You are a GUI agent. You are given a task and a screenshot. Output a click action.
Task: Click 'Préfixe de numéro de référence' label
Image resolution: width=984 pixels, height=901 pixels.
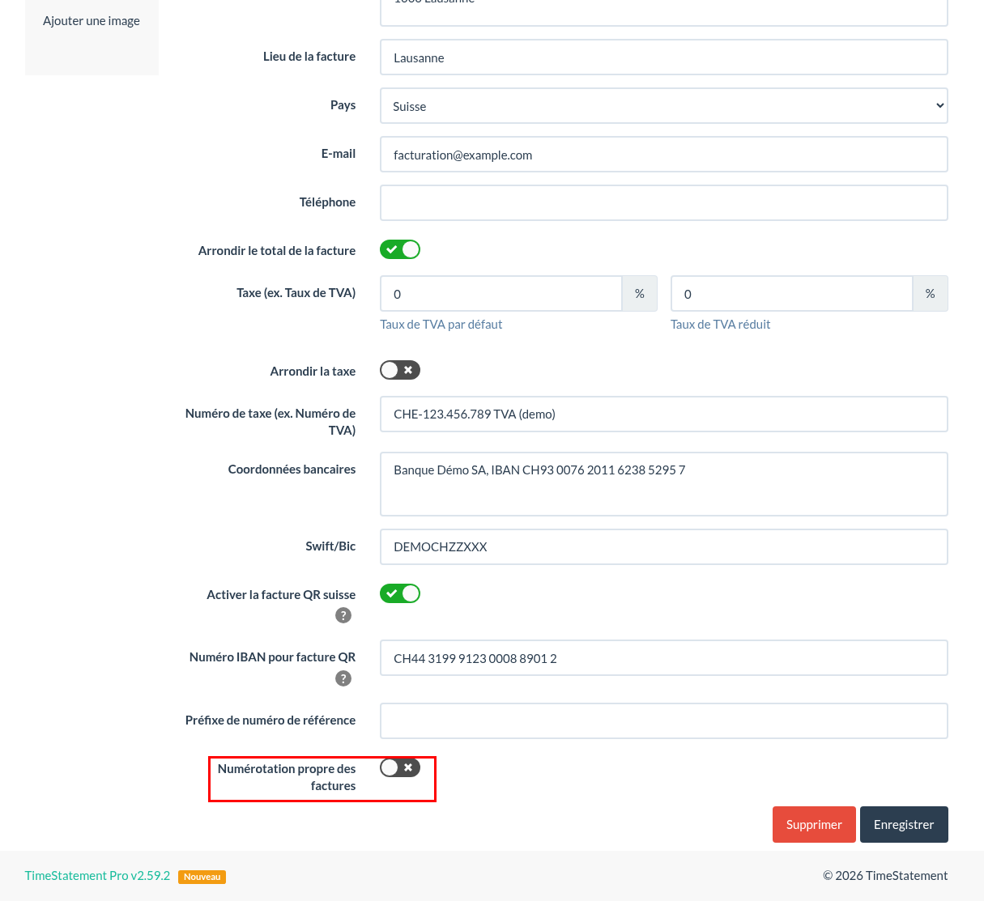pos(270,720)
